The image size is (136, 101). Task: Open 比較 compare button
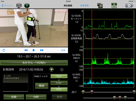[14, 97]
